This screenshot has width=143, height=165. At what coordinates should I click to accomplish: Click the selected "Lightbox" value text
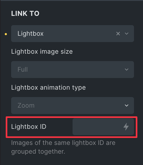[30, 34]
